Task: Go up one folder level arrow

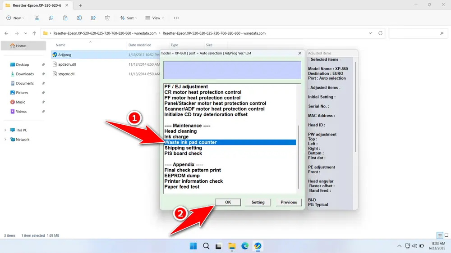Action: pyautogui.click(x=34, y=33)
